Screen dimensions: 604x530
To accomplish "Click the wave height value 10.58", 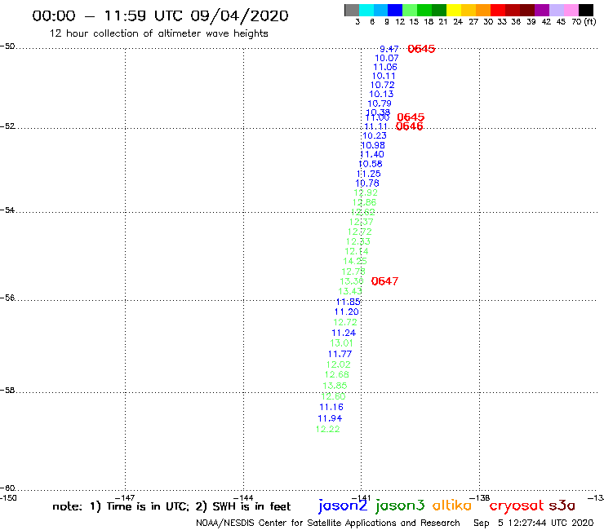I will tap(371, 164).
